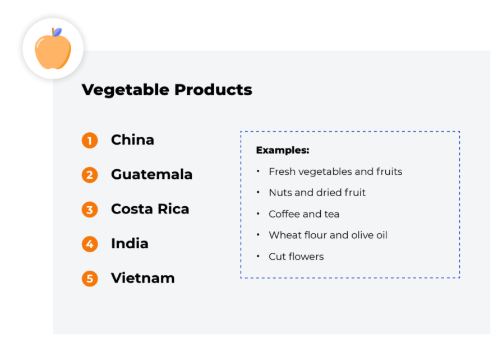This screenshot has width=498, height=343.
Task: Click the orange number 3 badge
Action: 90,210
